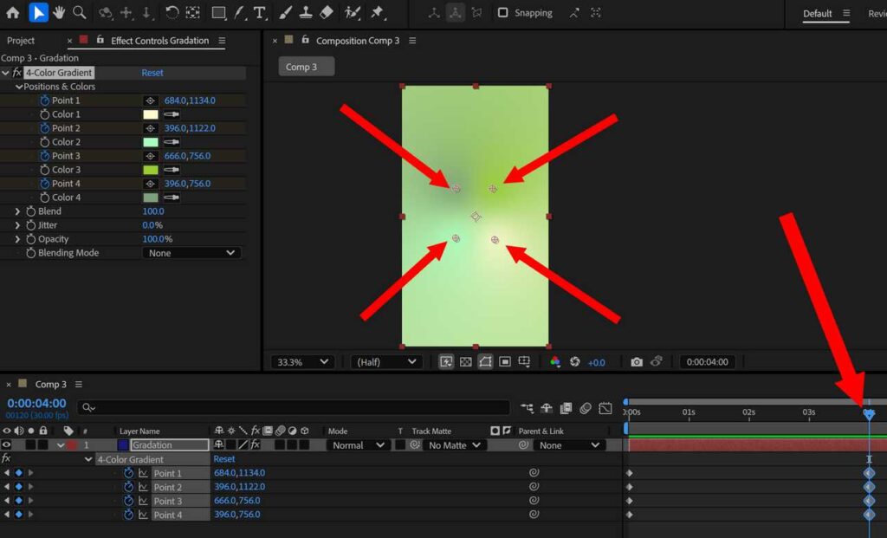Collapse the 4-Color Gradient effect
The image size is (887, 538).
6,73
